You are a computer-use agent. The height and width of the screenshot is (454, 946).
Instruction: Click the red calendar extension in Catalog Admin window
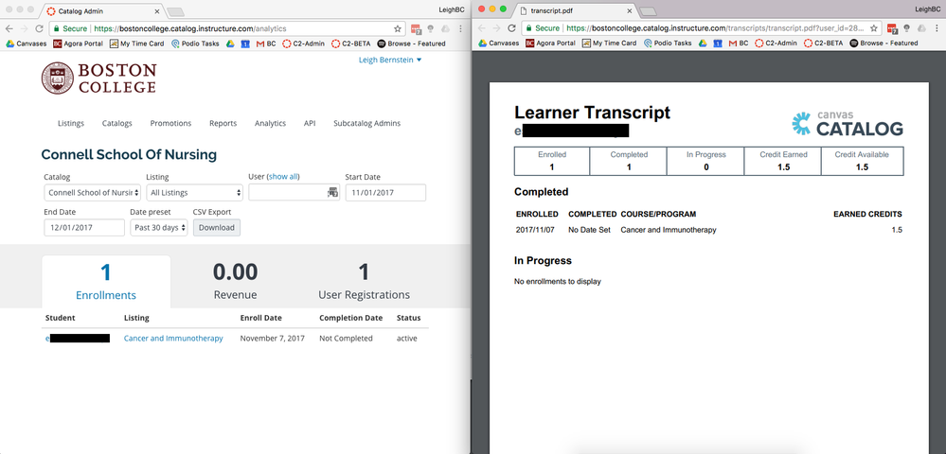(416, 28)
